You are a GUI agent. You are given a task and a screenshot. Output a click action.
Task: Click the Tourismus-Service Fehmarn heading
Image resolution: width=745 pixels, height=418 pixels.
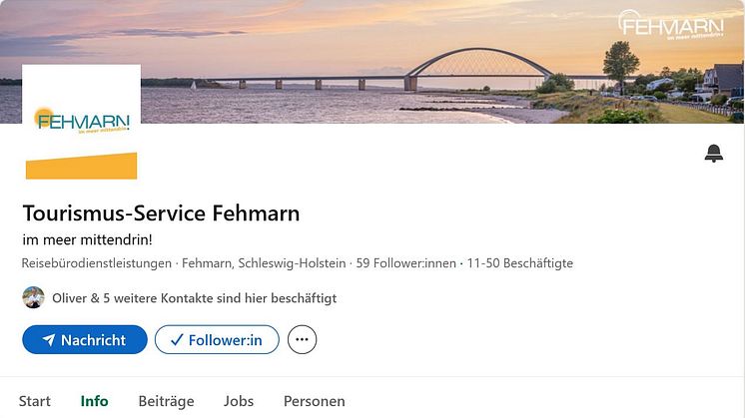(161, 213)
